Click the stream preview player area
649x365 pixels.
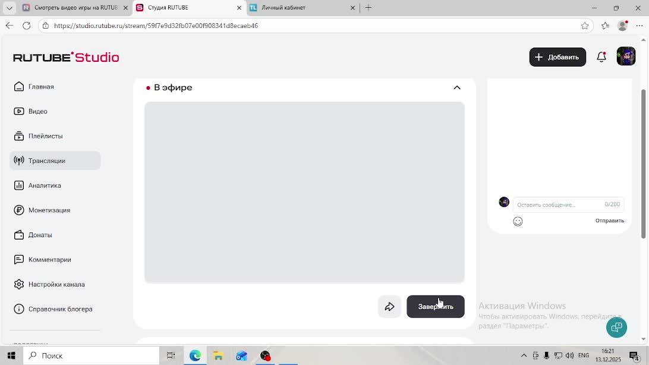304,193
